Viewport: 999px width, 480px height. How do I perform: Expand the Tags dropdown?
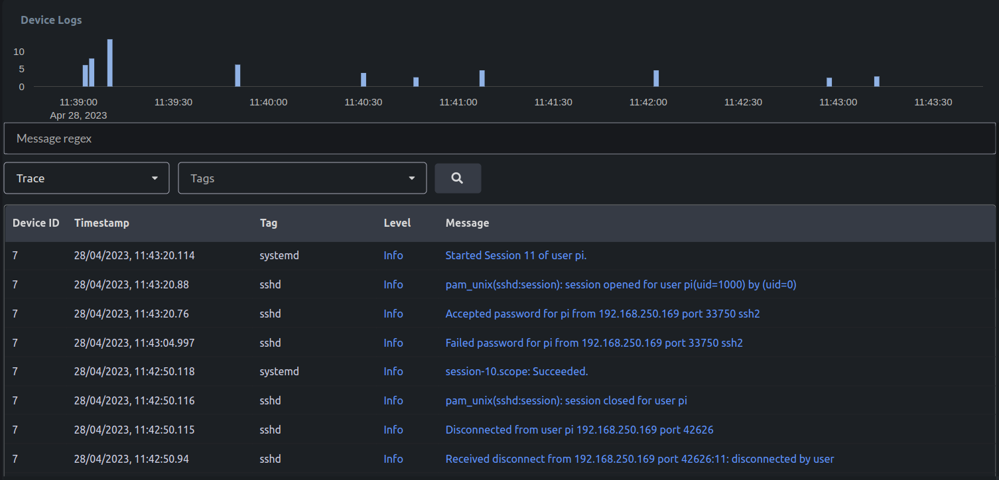[302, 178]
